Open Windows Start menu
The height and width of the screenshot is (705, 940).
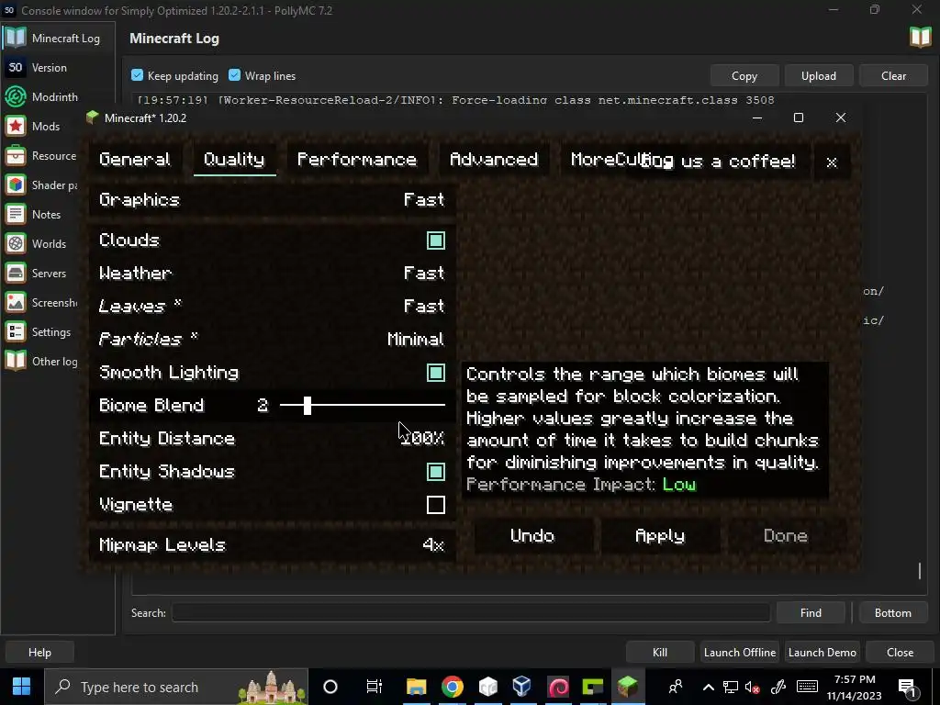click(x=22, y=687)
